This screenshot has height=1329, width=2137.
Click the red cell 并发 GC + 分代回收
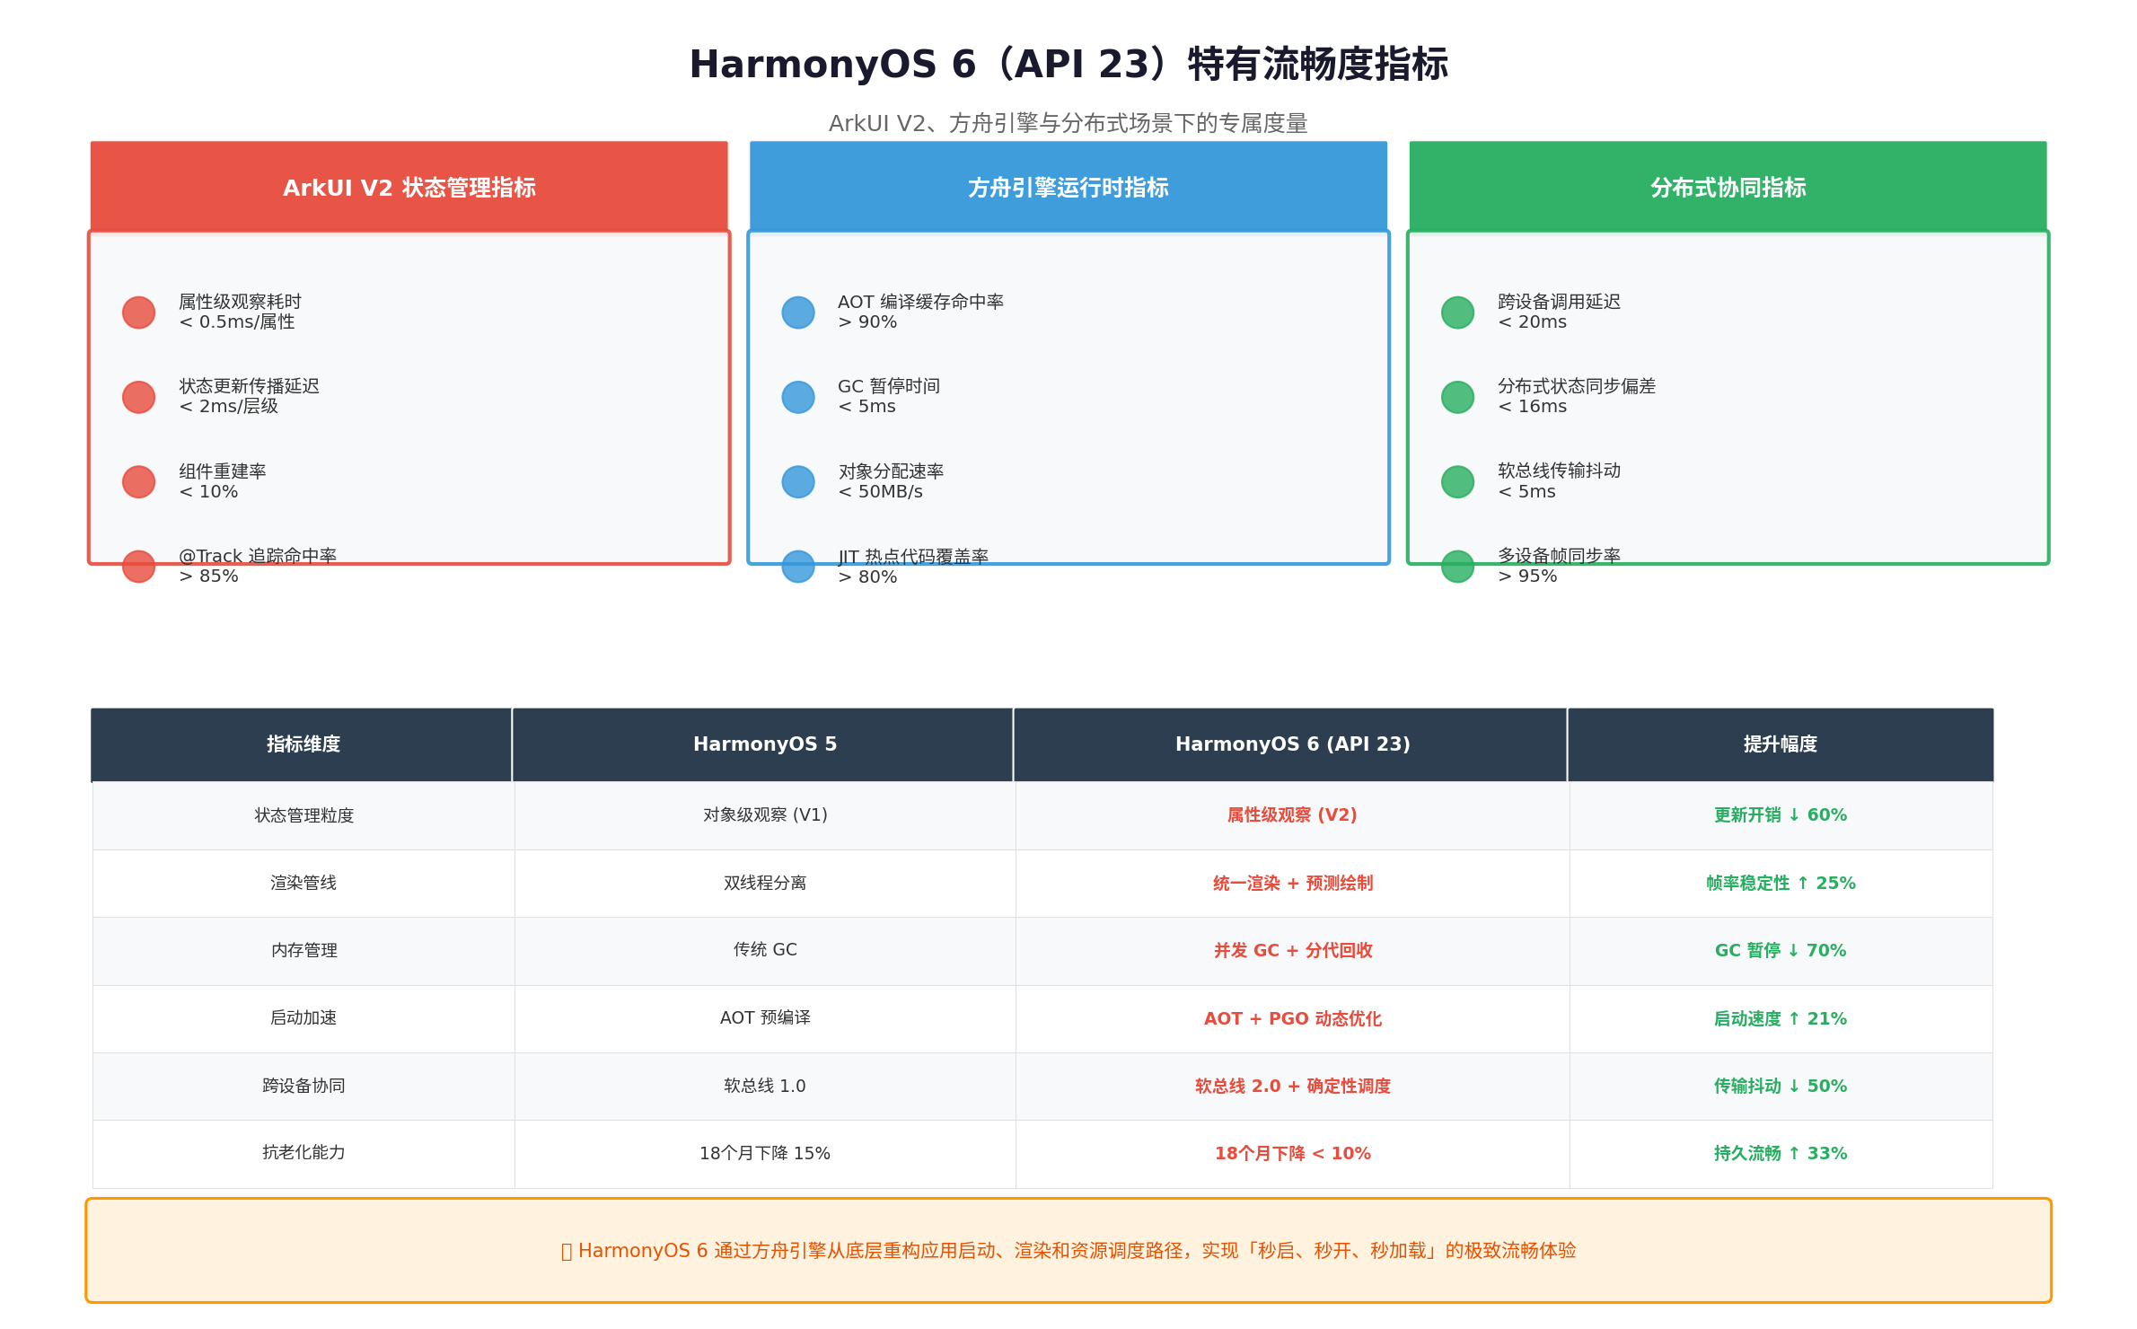[x=1292, y=951]
